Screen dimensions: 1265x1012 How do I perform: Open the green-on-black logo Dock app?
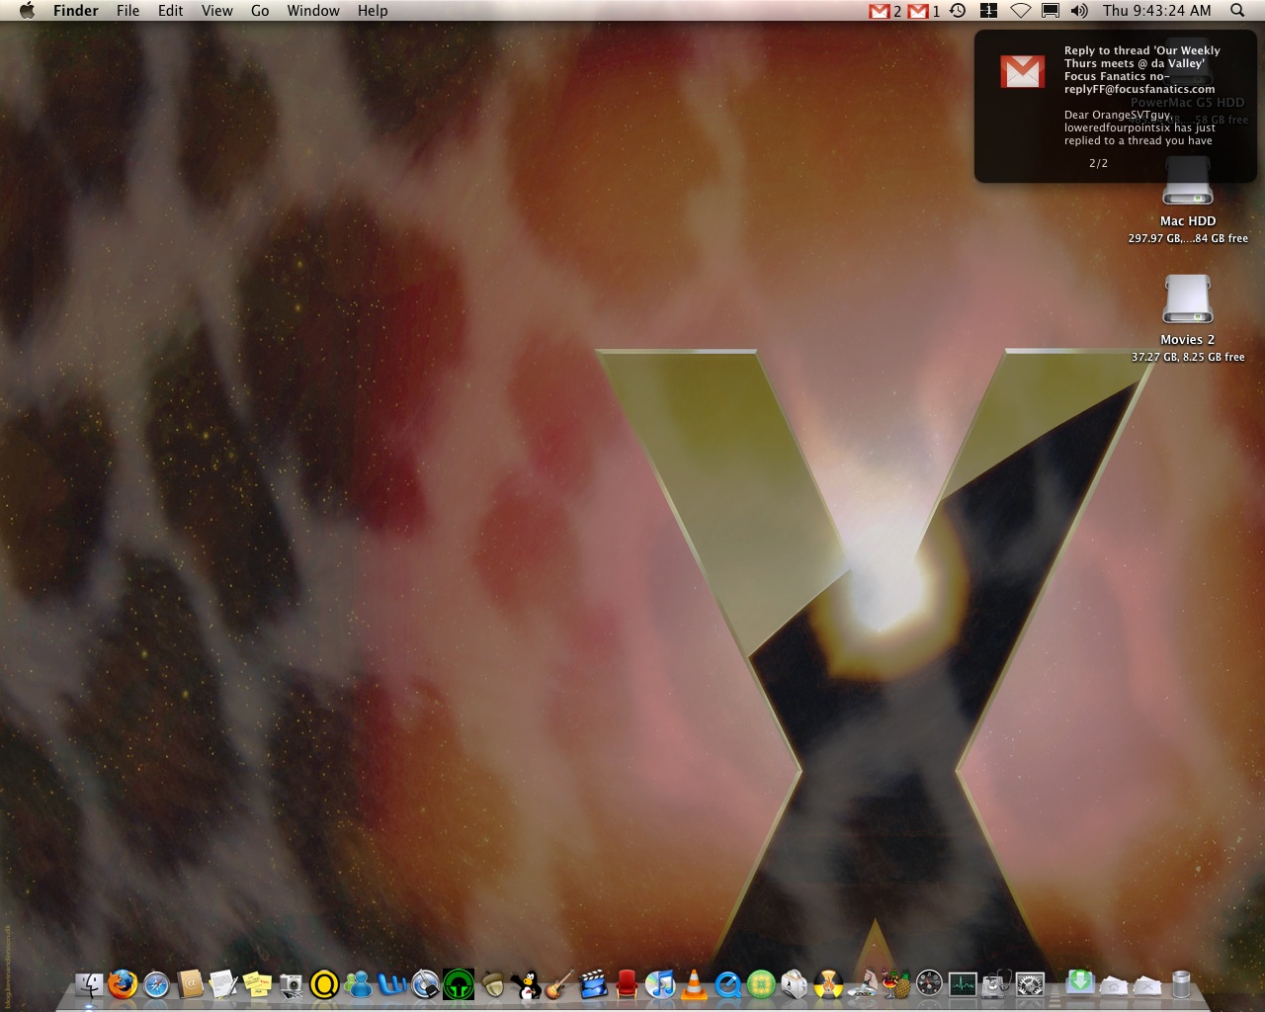coord(459,984)
